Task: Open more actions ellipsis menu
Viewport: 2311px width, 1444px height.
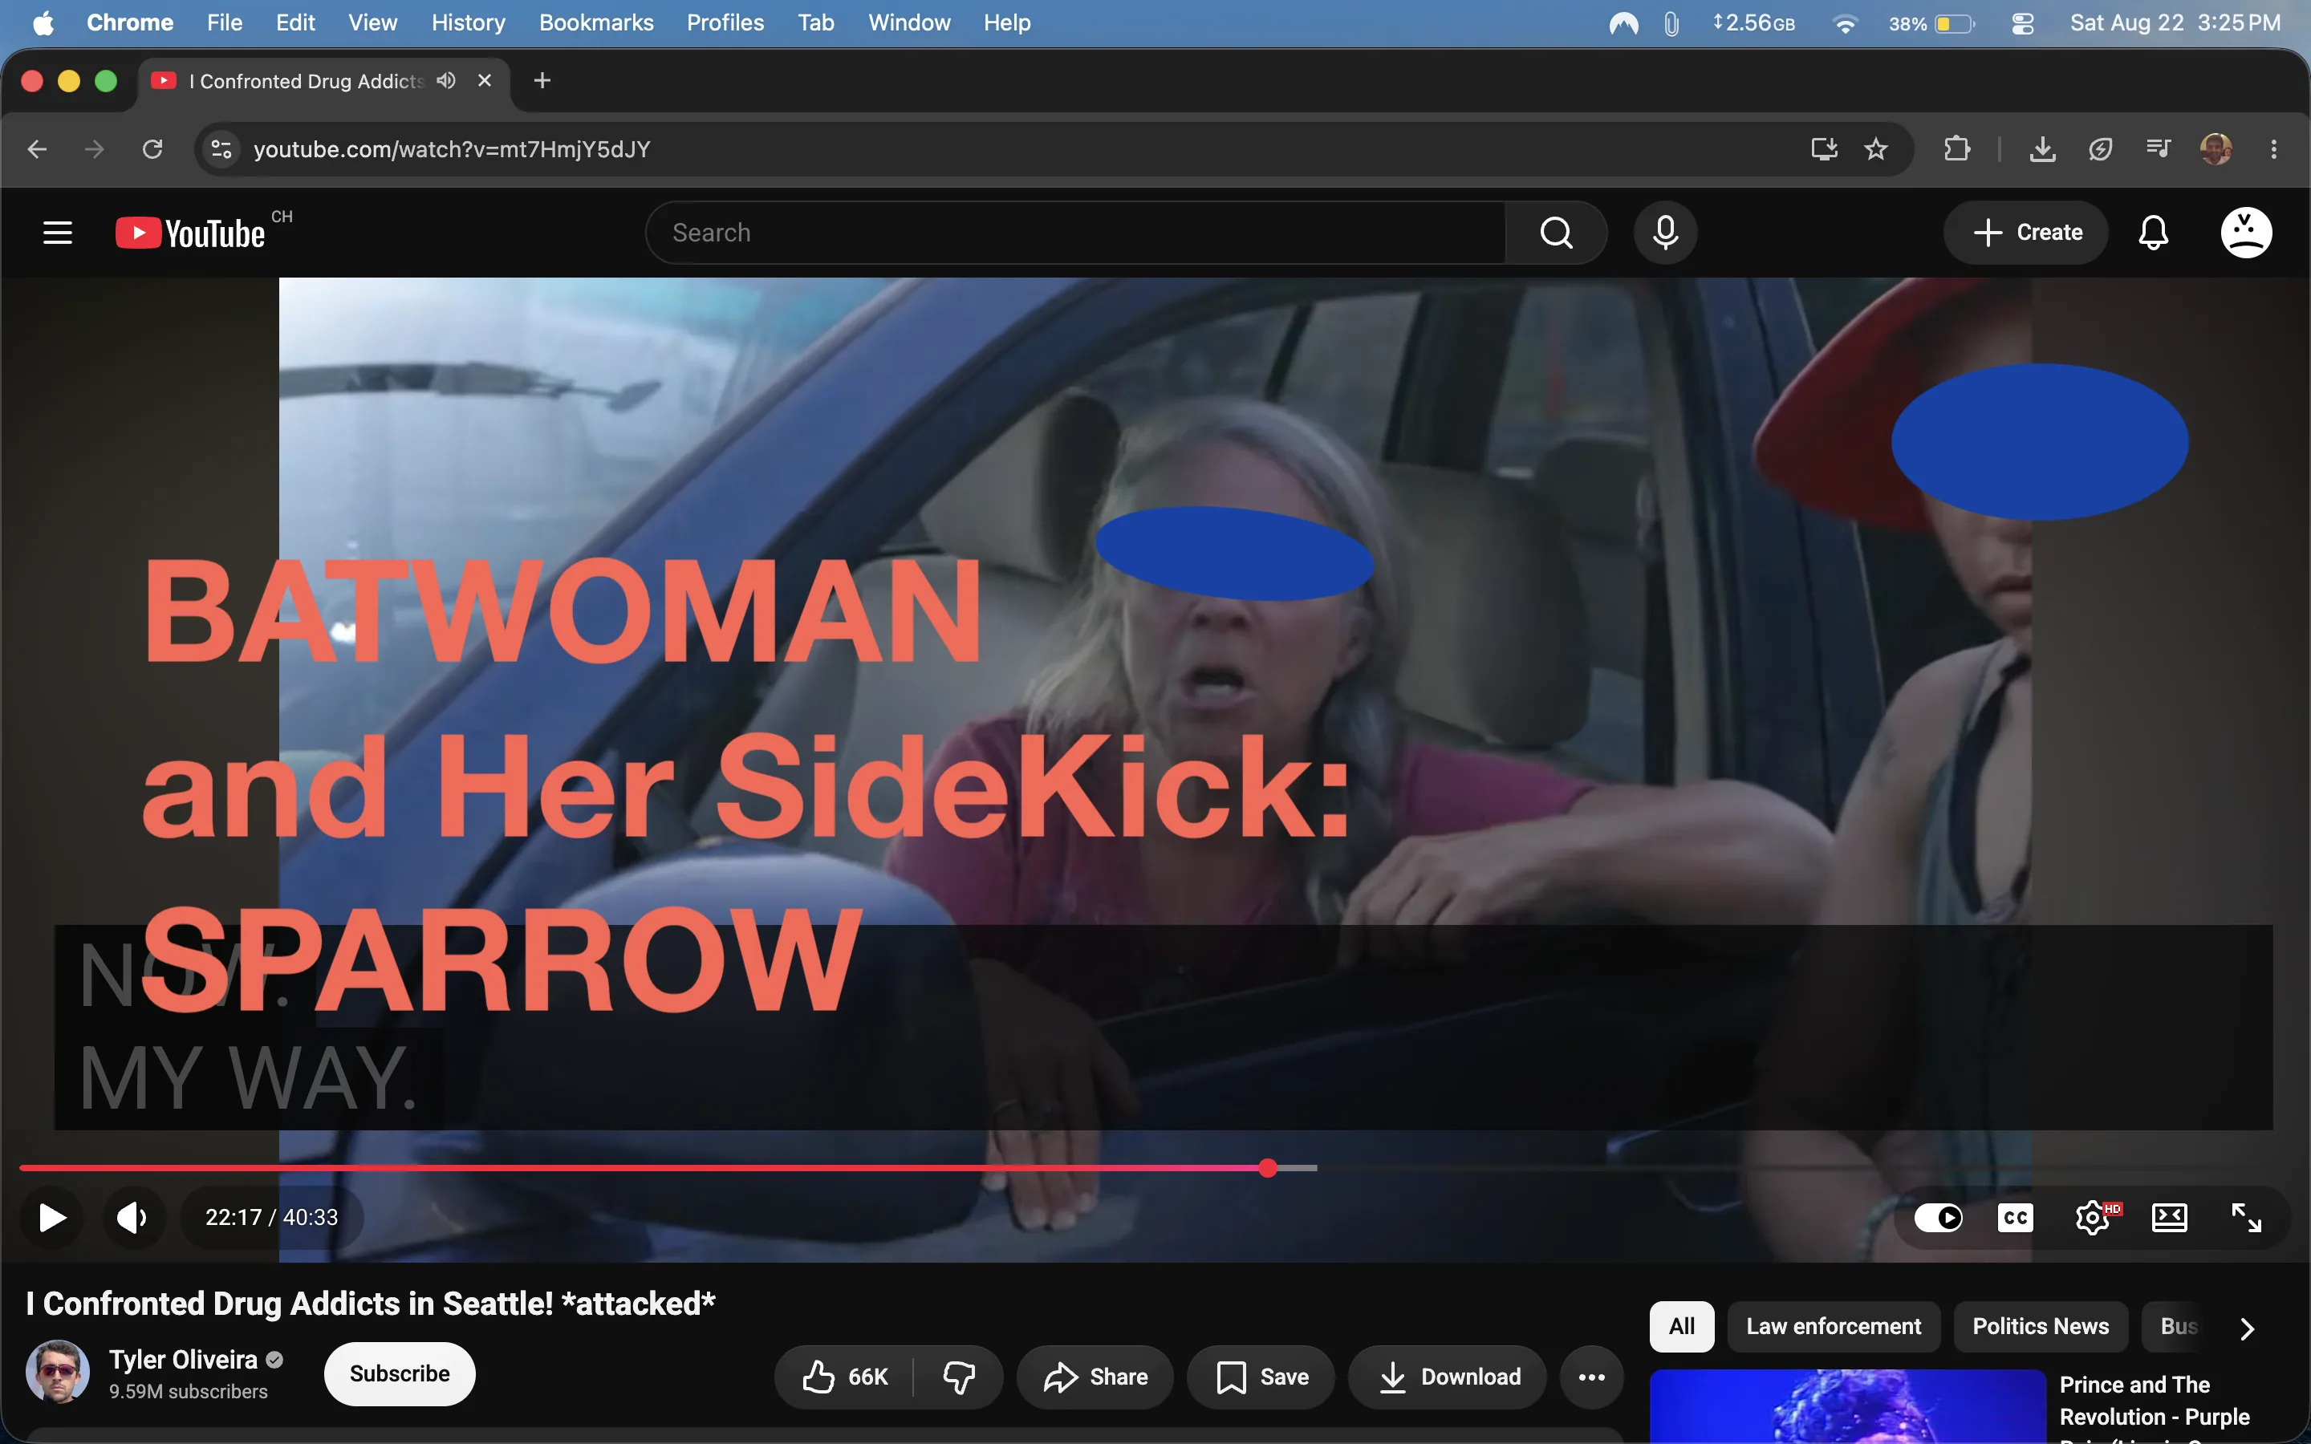Action: (x=1591, y=1376)
